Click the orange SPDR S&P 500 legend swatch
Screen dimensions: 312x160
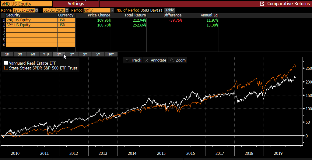click(6, 68)
